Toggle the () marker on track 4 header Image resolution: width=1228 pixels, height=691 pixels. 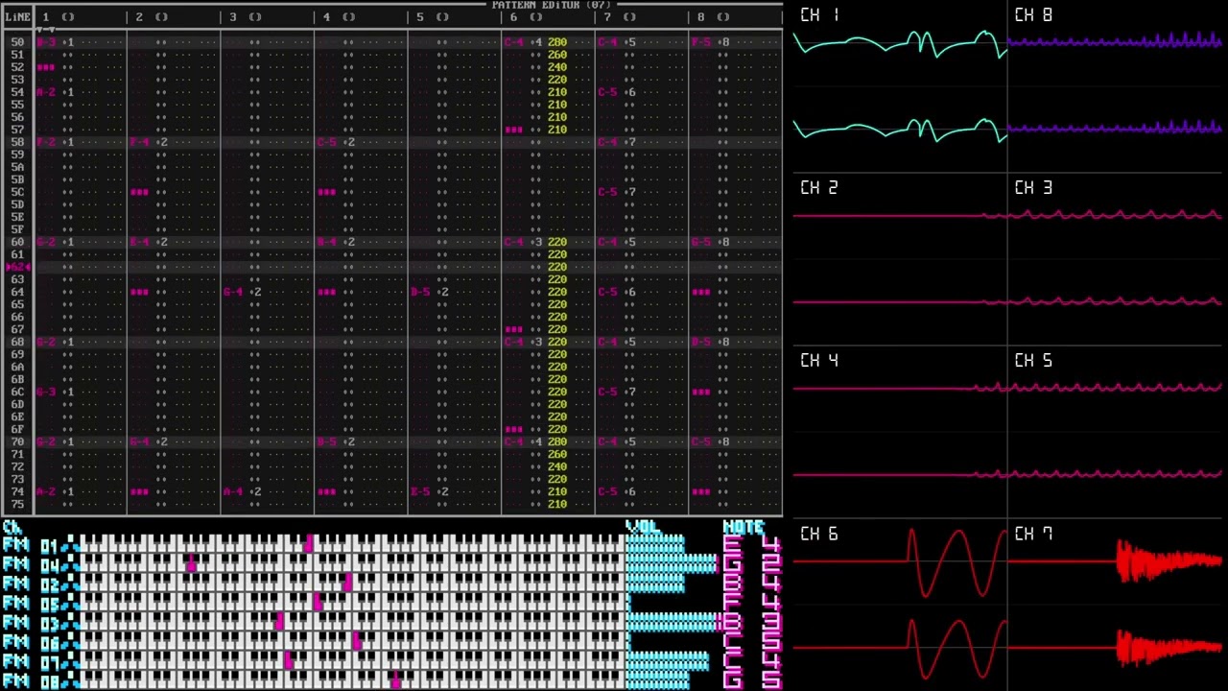click(348, 17)
